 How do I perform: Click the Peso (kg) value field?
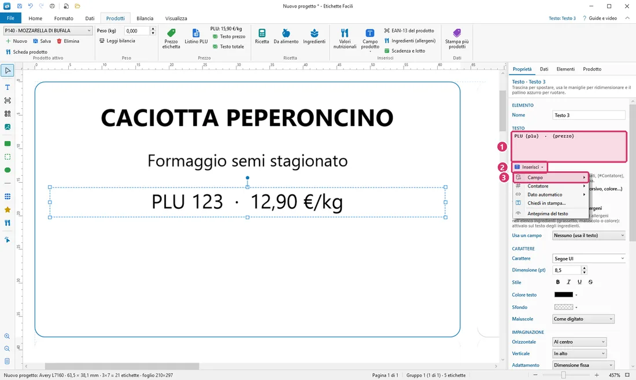[136, 31]
